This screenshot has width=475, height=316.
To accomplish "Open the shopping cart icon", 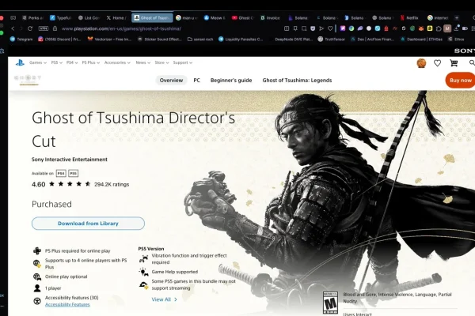I will click(x=454, y=62).
